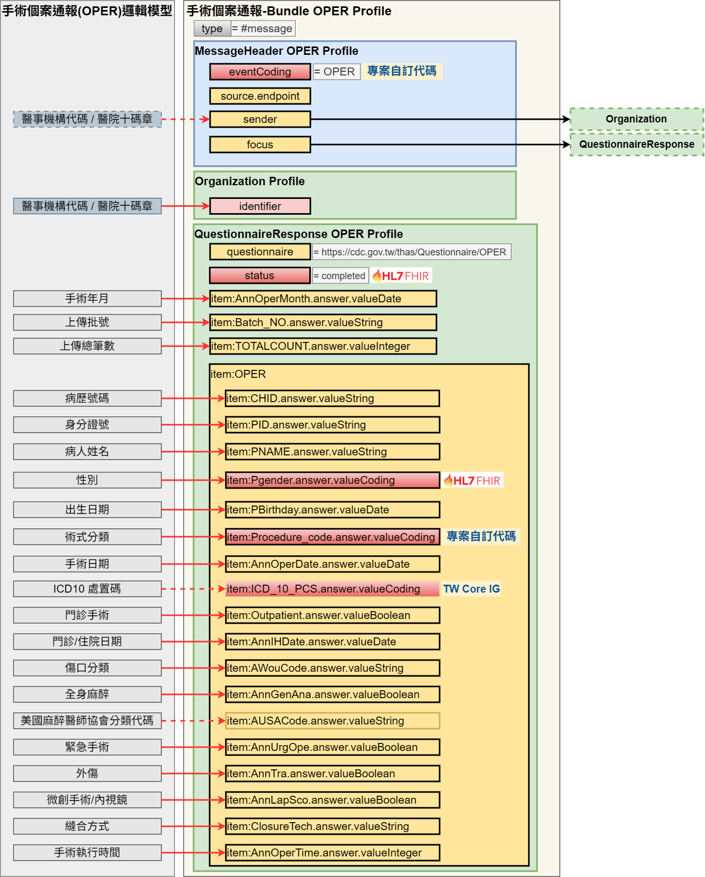
Task: Click the QuestionnaireResponse box on the right
Action: [636, 145]
